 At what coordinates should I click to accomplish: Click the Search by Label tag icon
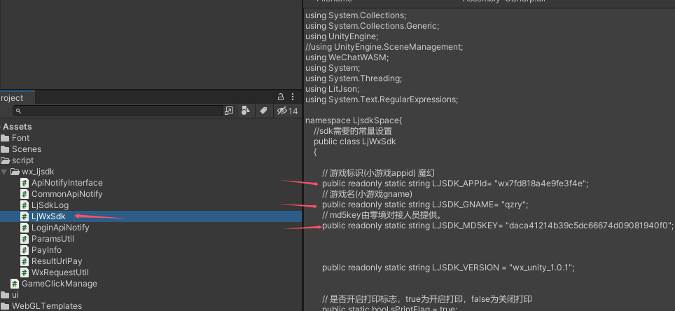(263, 111)
